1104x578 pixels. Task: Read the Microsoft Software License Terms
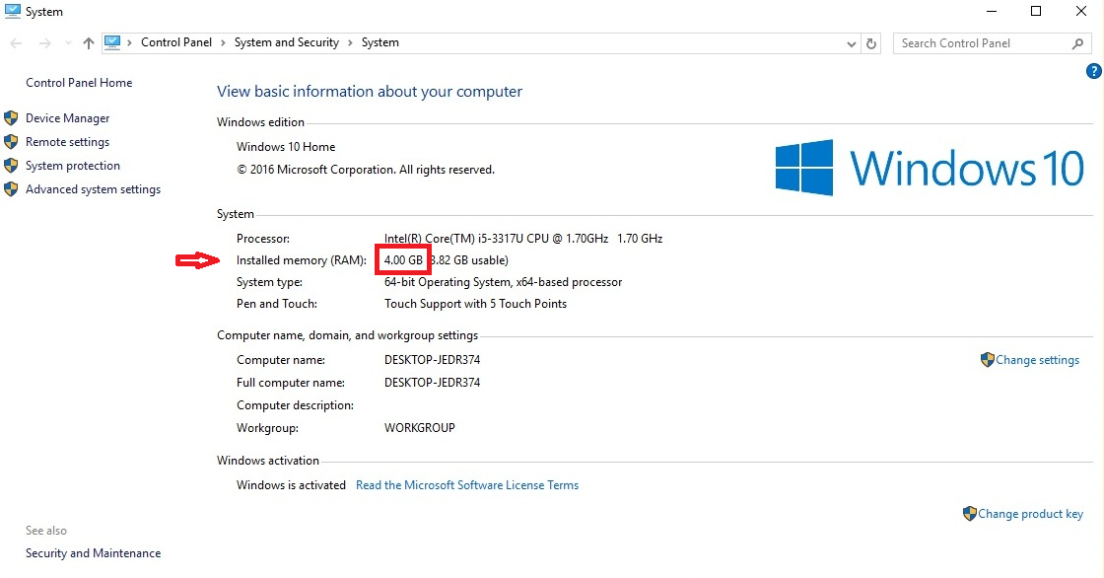(x=467, y=485)
